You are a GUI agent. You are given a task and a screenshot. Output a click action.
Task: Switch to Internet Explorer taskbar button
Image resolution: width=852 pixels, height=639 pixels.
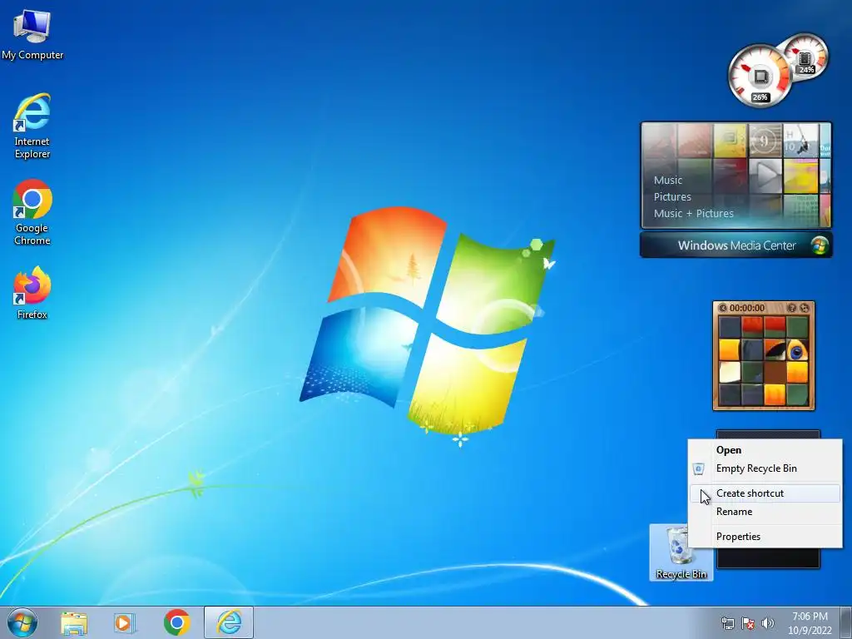(229, 622)
